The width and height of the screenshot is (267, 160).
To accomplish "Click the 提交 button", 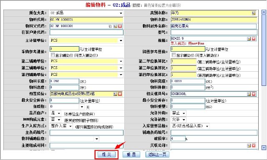I will [x=106, y=155].
